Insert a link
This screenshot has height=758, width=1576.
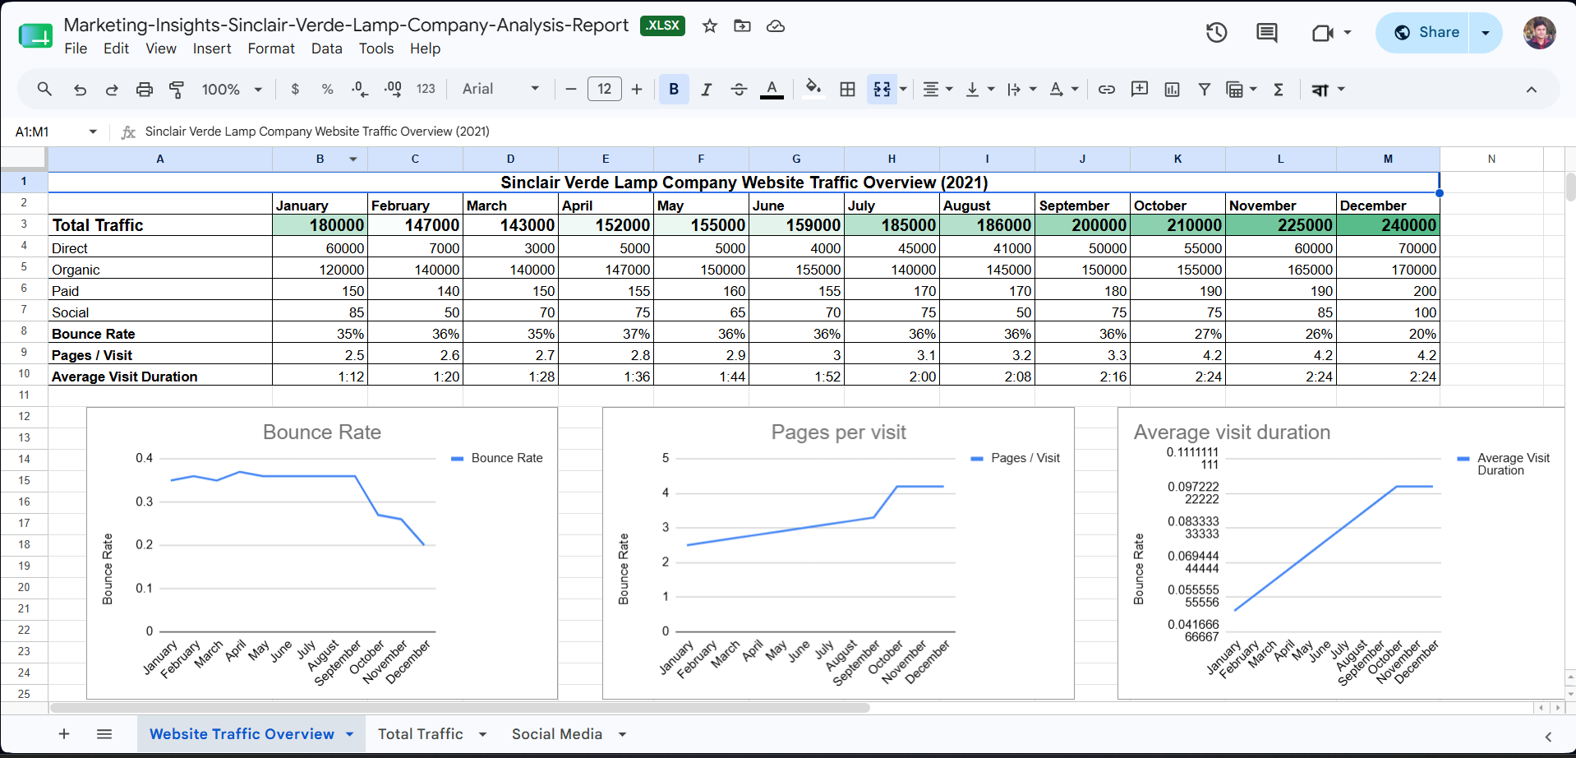(x=1107, y=89)
